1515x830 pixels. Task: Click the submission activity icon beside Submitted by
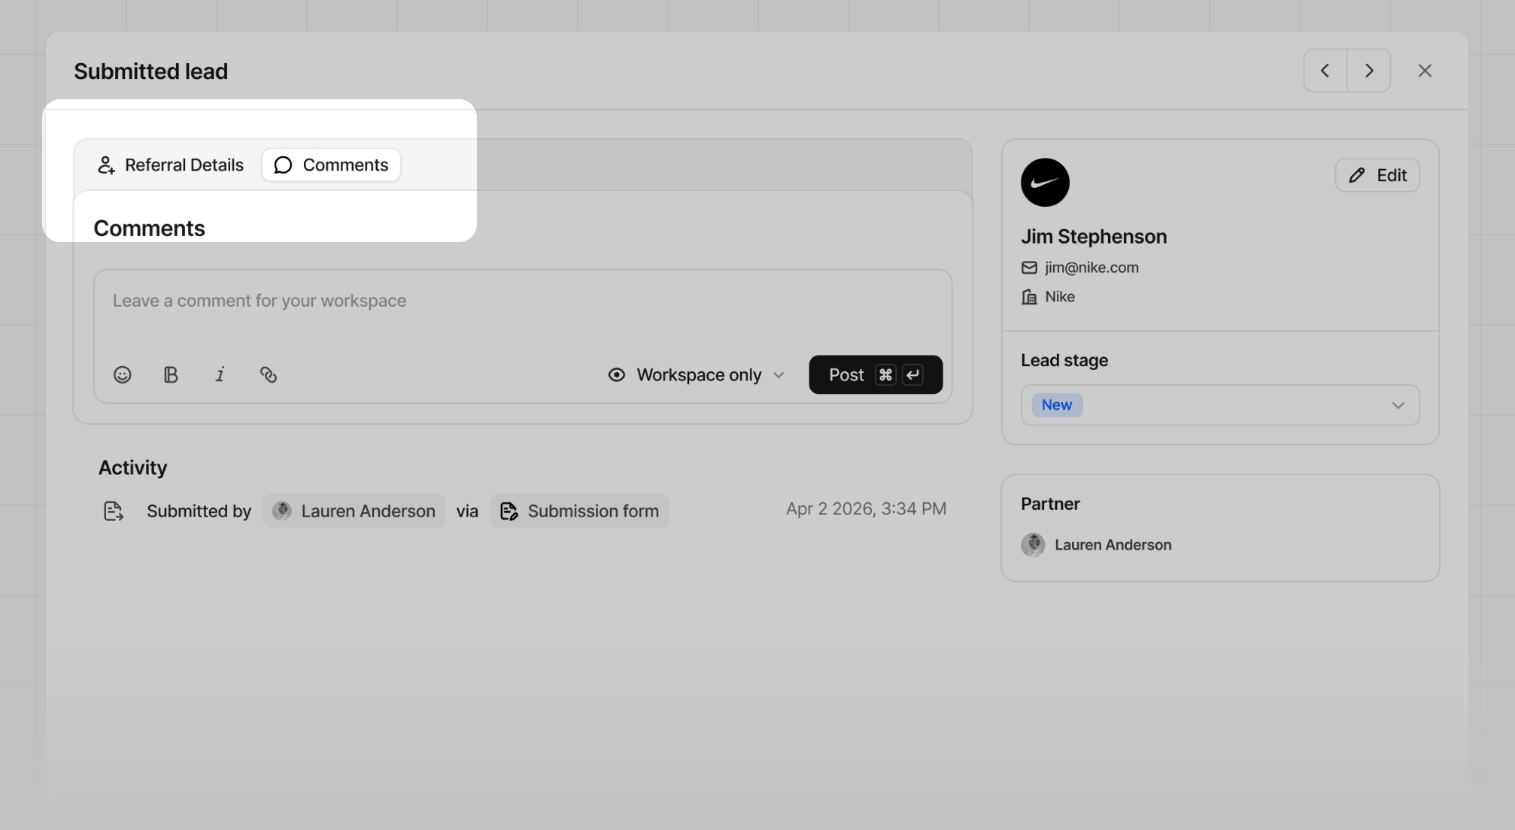(113, 511)
